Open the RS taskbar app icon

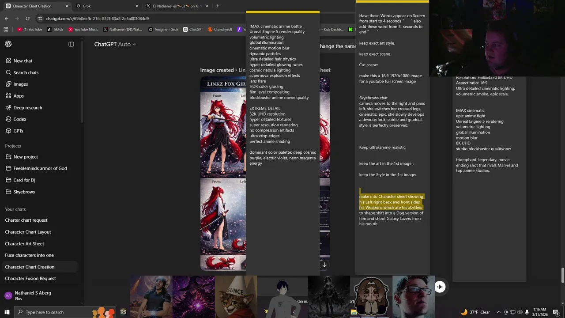tap(123, 312)
